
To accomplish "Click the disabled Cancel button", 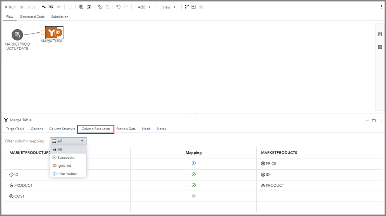I will pyautogui.click(x=28, y=7).
